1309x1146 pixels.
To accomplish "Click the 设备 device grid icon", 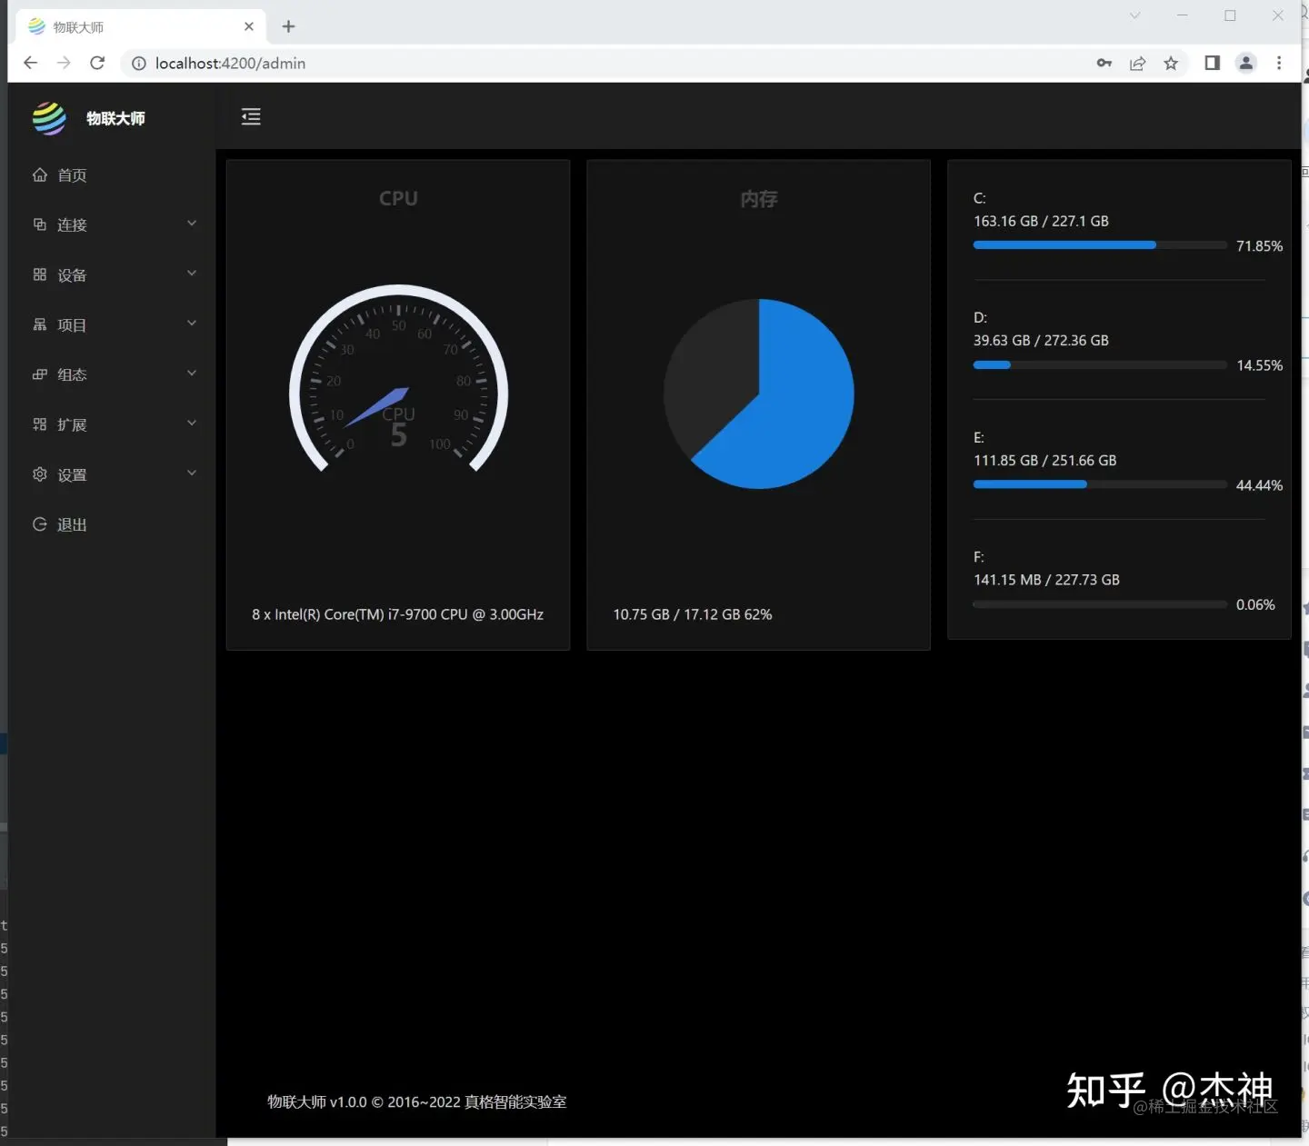I will pyautogui.click(x=40, y=274).
